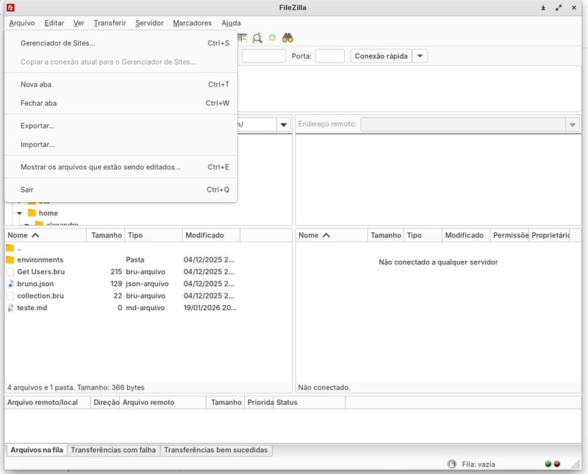Click the bruno.json file icon

pyautogui.click(x=10, y=284)
